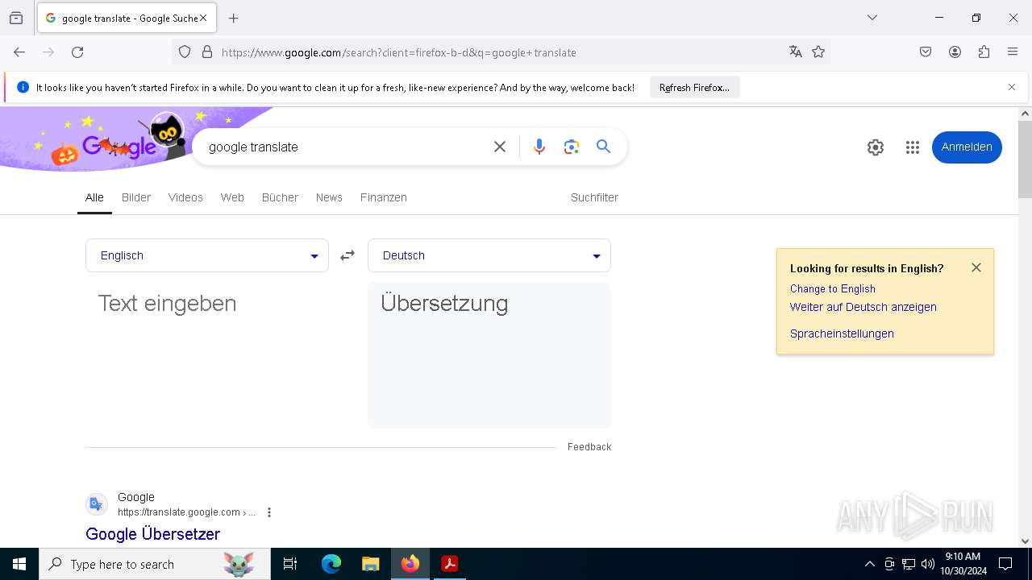Click the Anmelden sign-in button

click(967, 147)
